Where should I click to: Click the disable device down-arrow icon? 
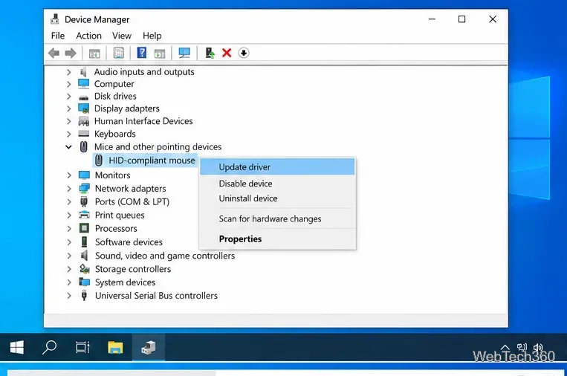[x=244, y=54]
